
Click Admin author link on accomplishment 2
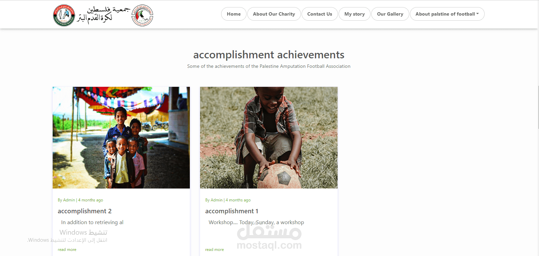click(69, 200)
